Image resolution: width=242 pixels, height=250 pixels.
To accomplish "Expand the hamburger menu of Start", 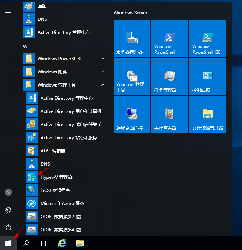I will point(8,12).
